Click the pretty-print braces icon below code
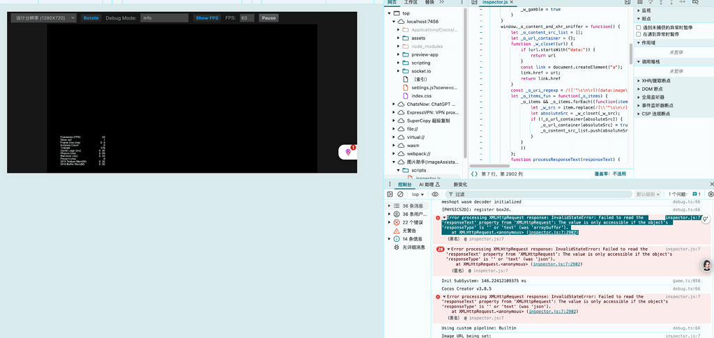 coord(474,174)
